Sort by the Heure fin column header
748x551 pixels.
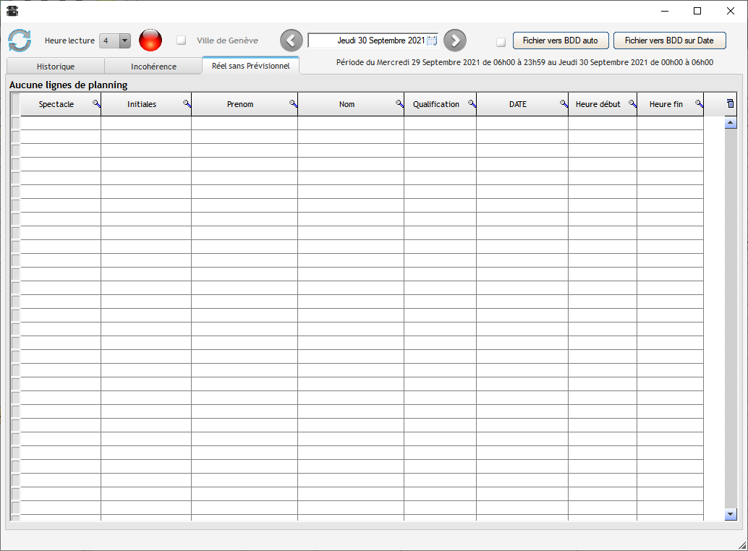point(666,104)
